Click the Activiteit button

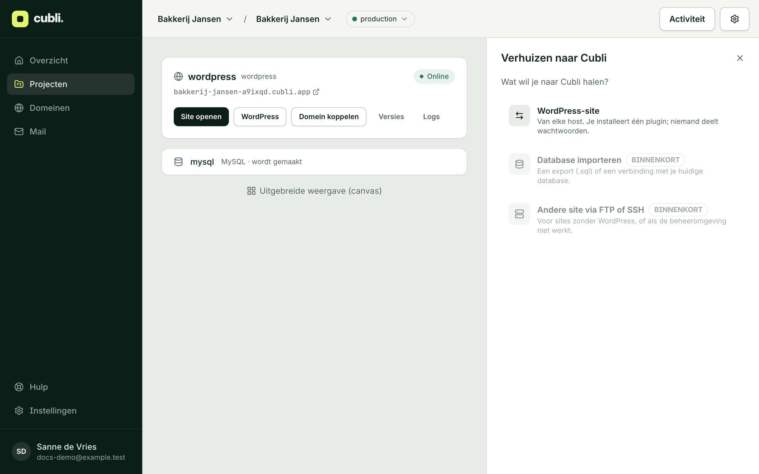pyautogui.click(x=687, y=19)
